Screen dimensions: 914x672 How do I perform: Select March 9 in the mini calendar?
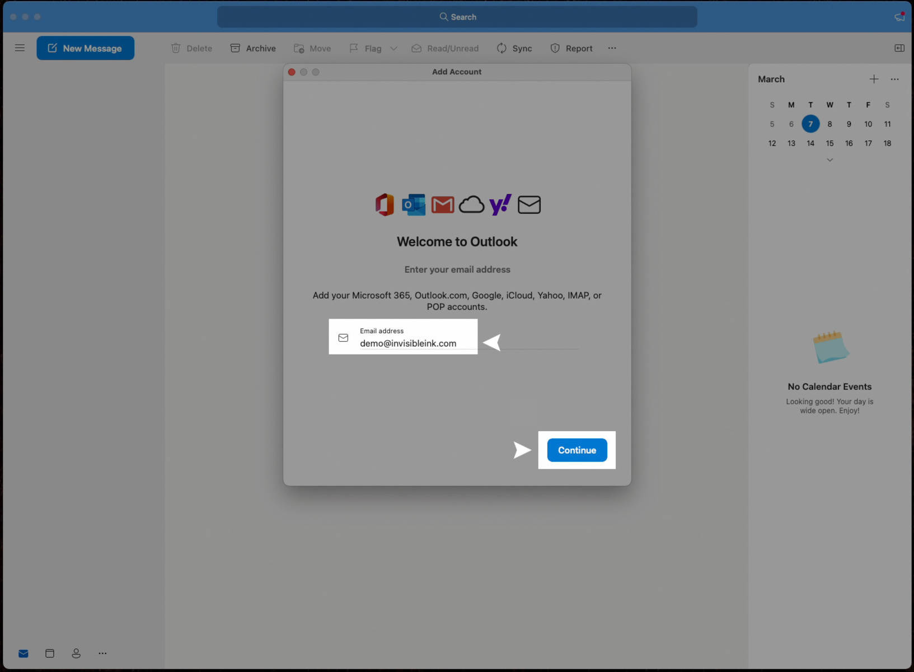pyautogui.click(x=849, y=124)
